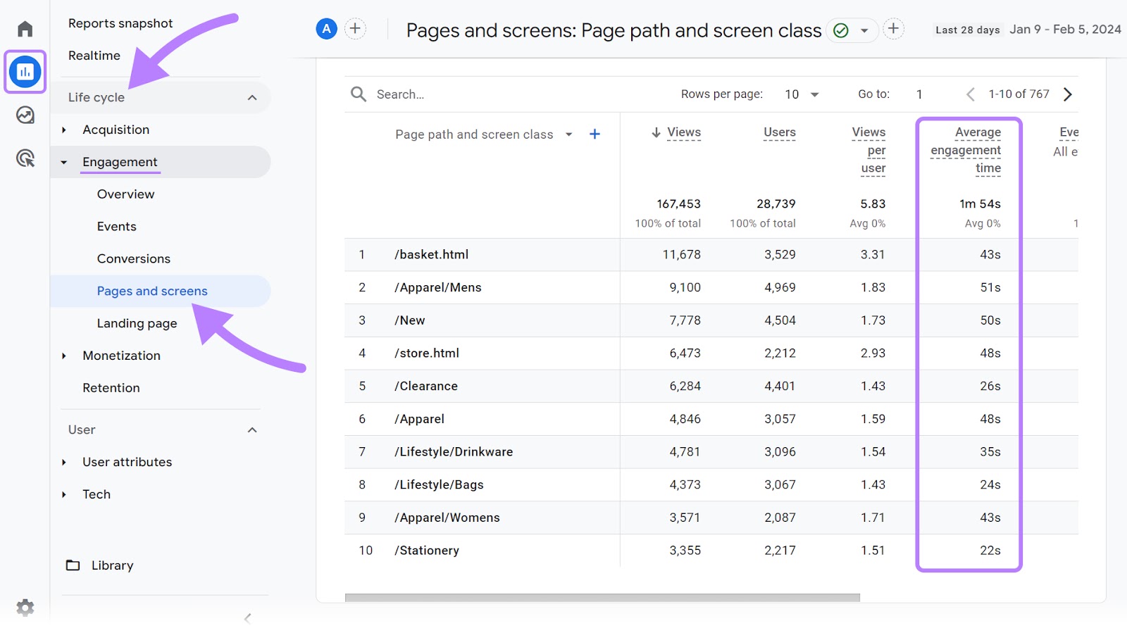Expand the Acquisition tree item
This screenshot has width=1127, height=633.
point(64,130)
